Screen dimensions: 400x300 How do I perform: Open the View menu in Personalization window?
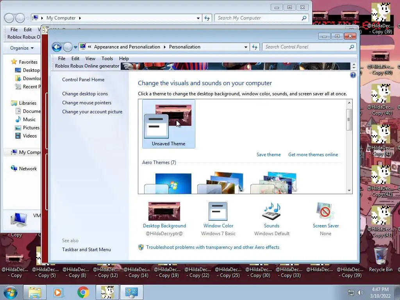coord(90,59)
